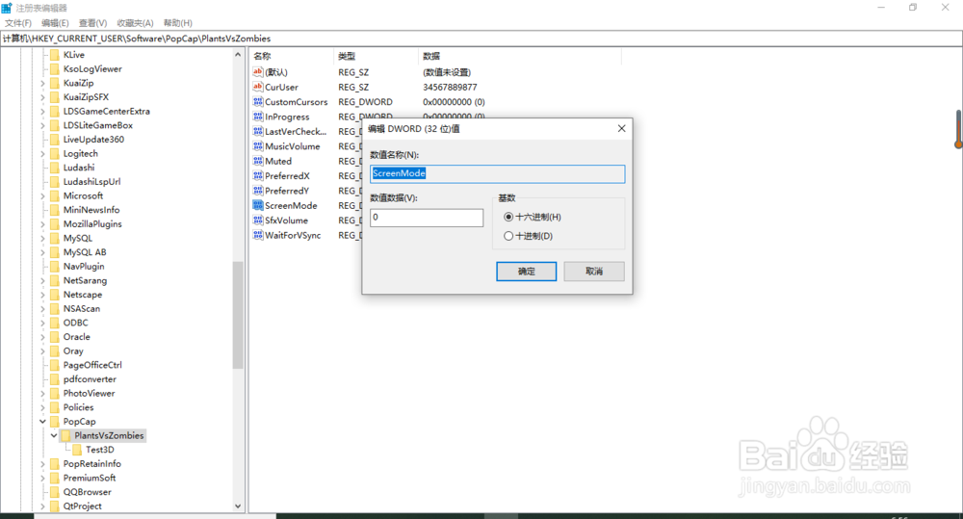Click the ScreenMode DWORD value icon
963x519 pixels.
(x=258, y=205)
